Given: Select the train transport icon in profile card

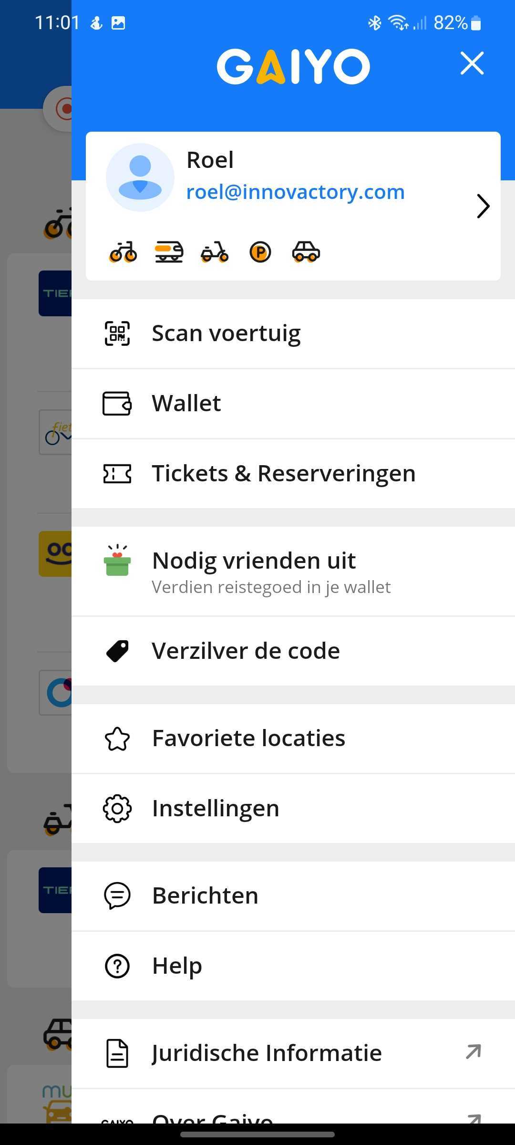Looking at the screenshot, I should pos(169,252).
